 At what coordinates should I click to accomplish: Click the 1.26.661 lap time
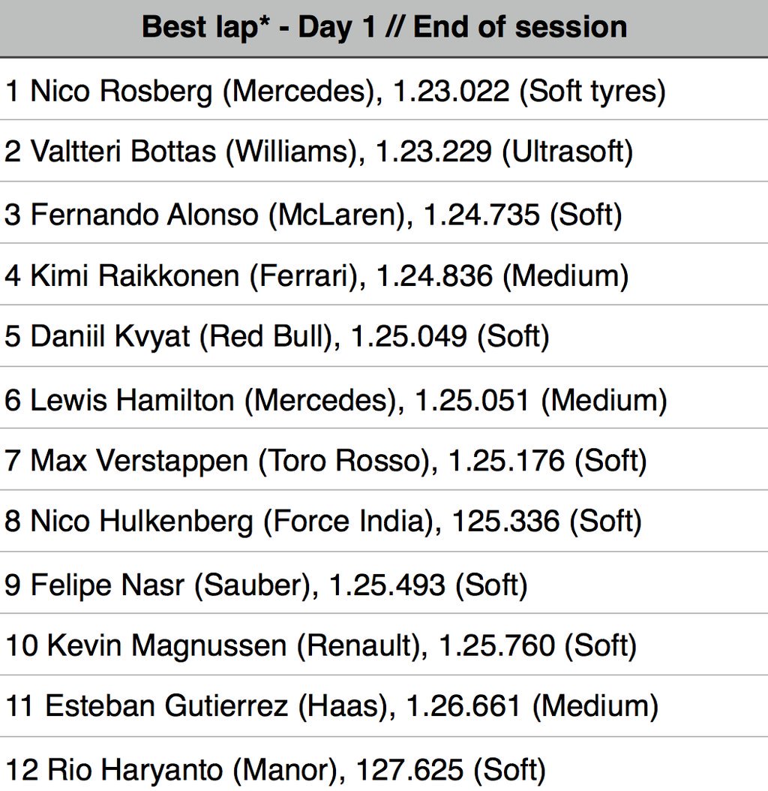(463, 705)
